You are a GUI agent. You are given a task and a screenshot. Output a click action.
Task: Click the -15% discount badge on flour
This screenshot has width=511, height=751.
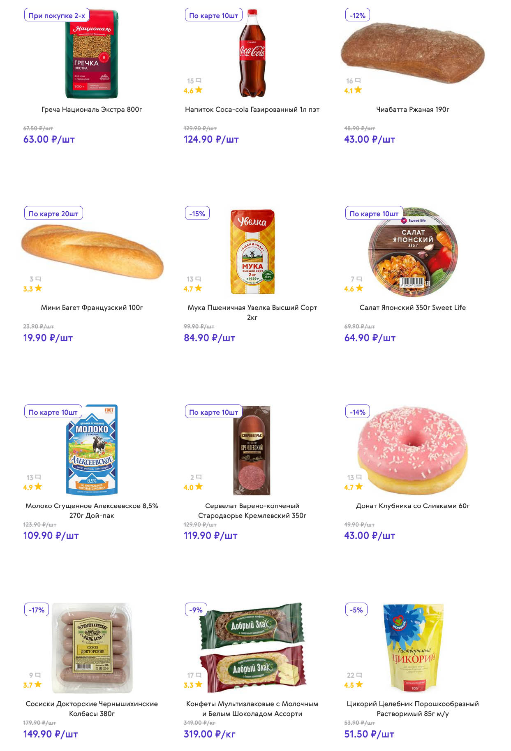click(197, 214)
